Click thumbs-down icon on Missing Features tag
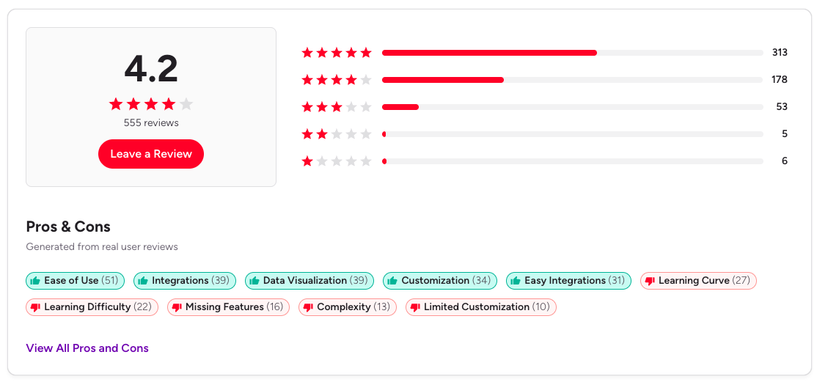The image size is (817, 382). (177, 307)
